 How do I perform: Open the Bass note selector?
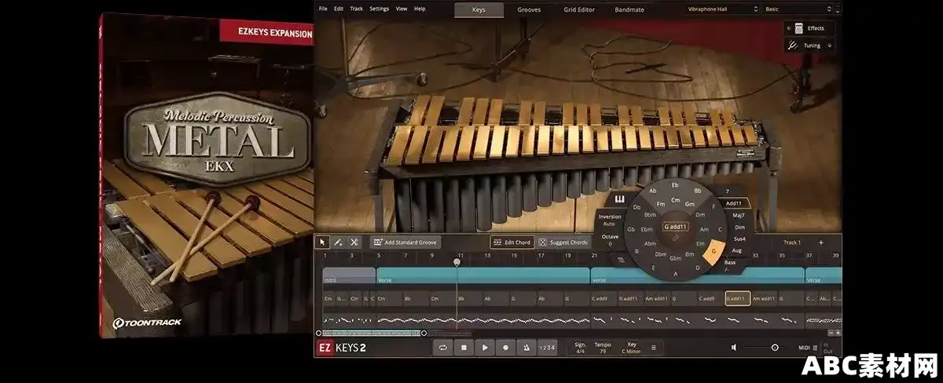pos(731,265)
